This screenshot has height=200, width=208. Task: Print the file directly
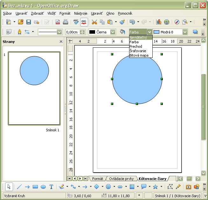point(66,22)
